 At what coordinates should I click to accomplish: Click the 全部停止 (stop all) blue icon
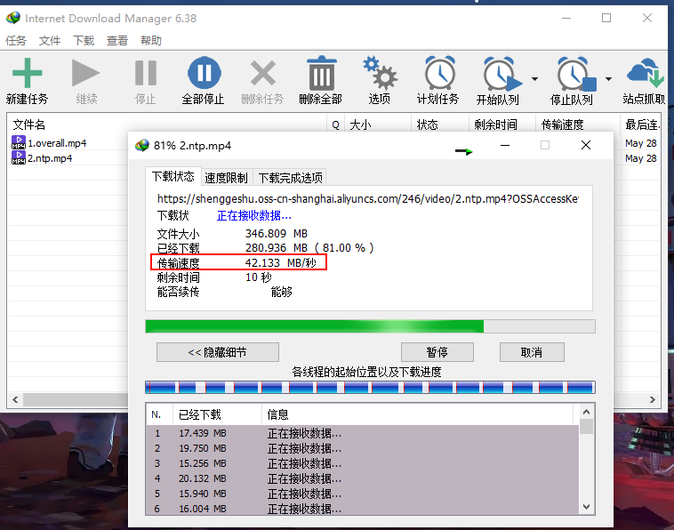(205, 73)
